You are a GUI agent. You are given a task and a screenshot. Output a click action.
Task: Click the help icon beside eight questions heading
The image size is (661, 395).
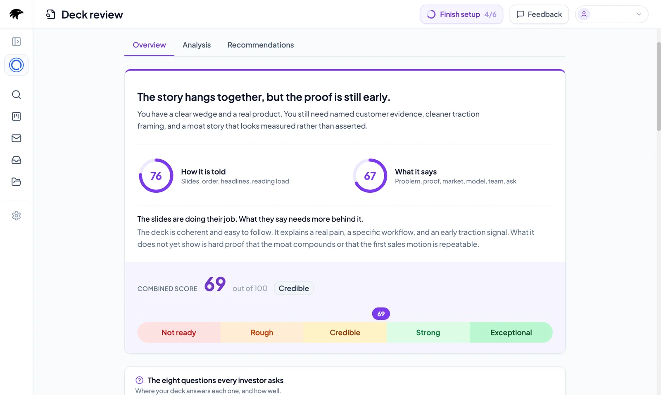click(x=140, y=380)
